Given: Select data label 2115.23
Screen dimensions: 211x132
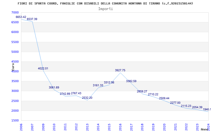Looking at the screenshot, I should [186, 106].
